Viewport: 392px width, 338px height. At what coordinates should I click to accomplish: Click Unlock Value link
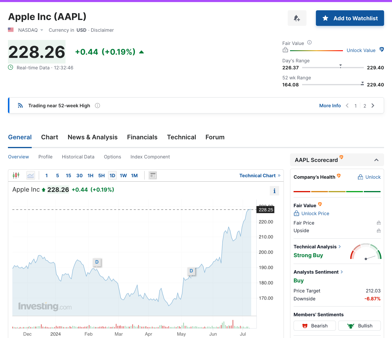click(x=361, y=50)
